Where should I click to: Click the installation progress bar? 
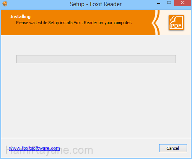(96, 59)
